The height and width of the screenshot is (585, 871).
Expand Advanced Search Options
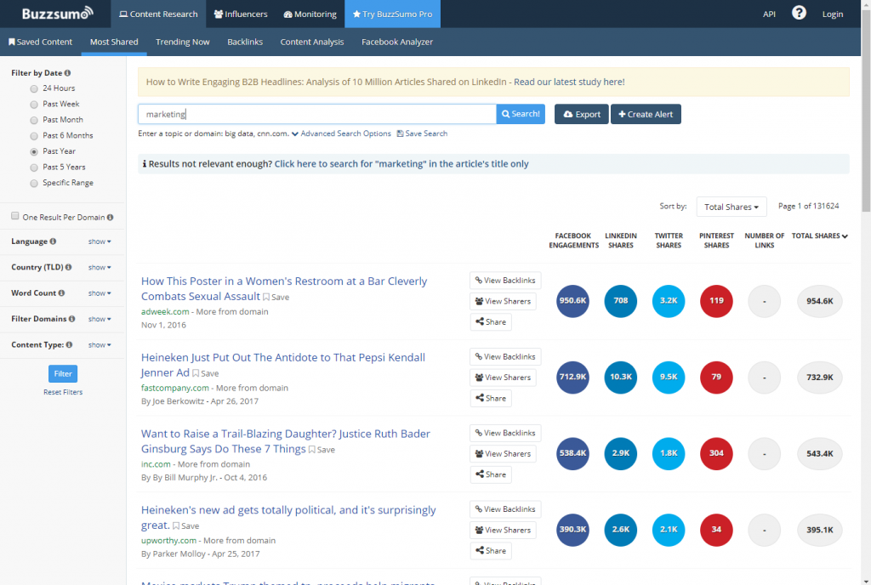341,133
